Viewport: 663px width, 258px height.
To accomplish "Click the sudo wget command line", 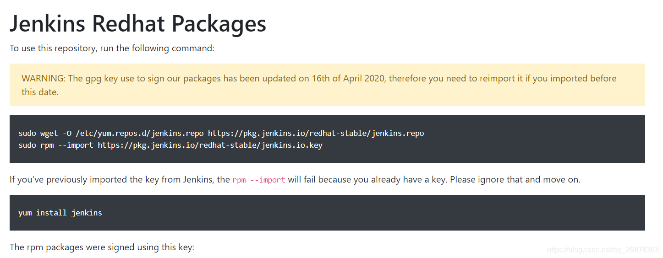I will [221, 134].
